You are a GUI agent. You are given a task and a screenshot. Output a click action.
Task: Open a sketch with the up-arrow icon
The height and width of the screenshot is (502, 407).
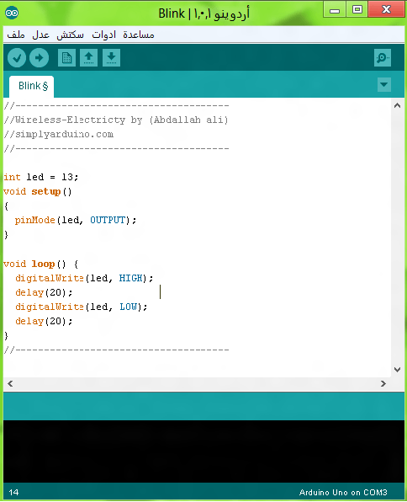[x=89, y=58]
